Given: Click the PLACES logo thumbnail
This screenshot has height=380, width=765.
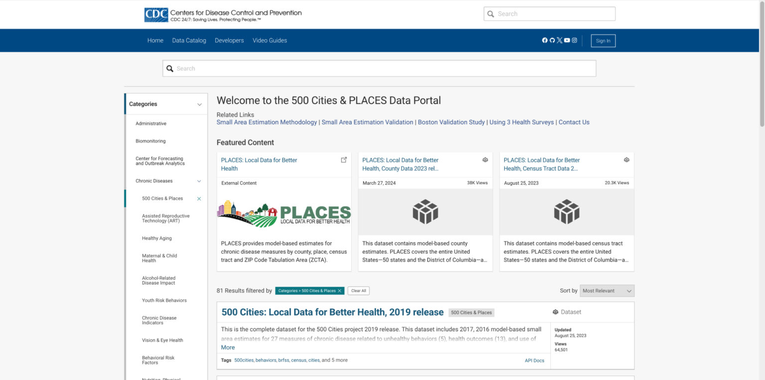Looking at the screenshot, I should [x=283, y=212].
